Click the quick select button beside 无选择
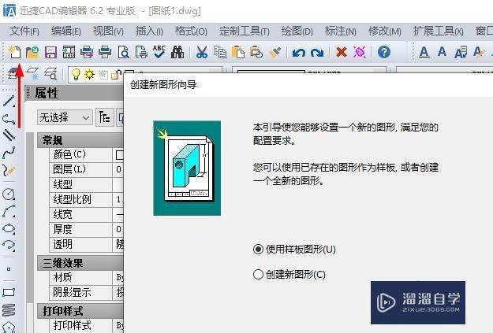Image resolution: width=493 pixels, height=333 pixels. click(104, 118)
